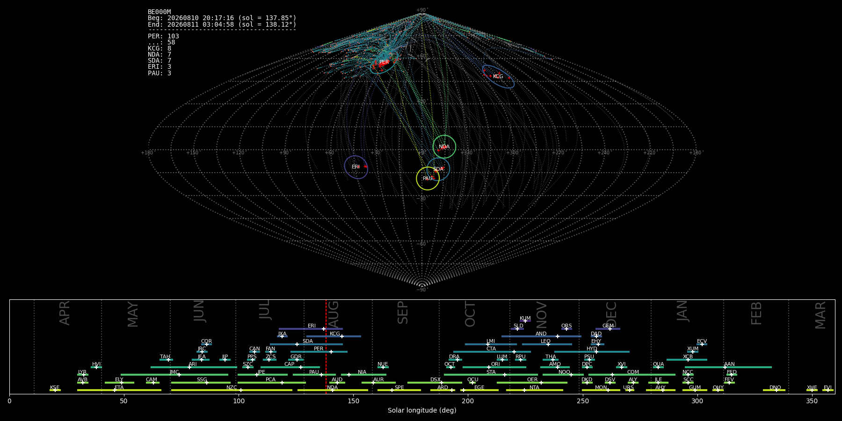
Task: Click the ERI radiant circle
Action: coord(356,167)
